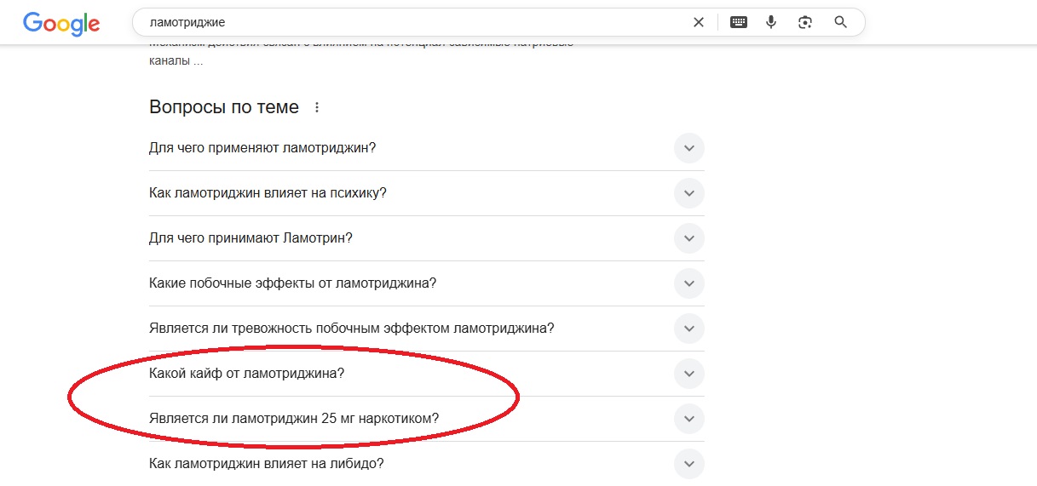Open search by image (Lens) icon
Screen dimensions: 1037x486
coord(805,22)
